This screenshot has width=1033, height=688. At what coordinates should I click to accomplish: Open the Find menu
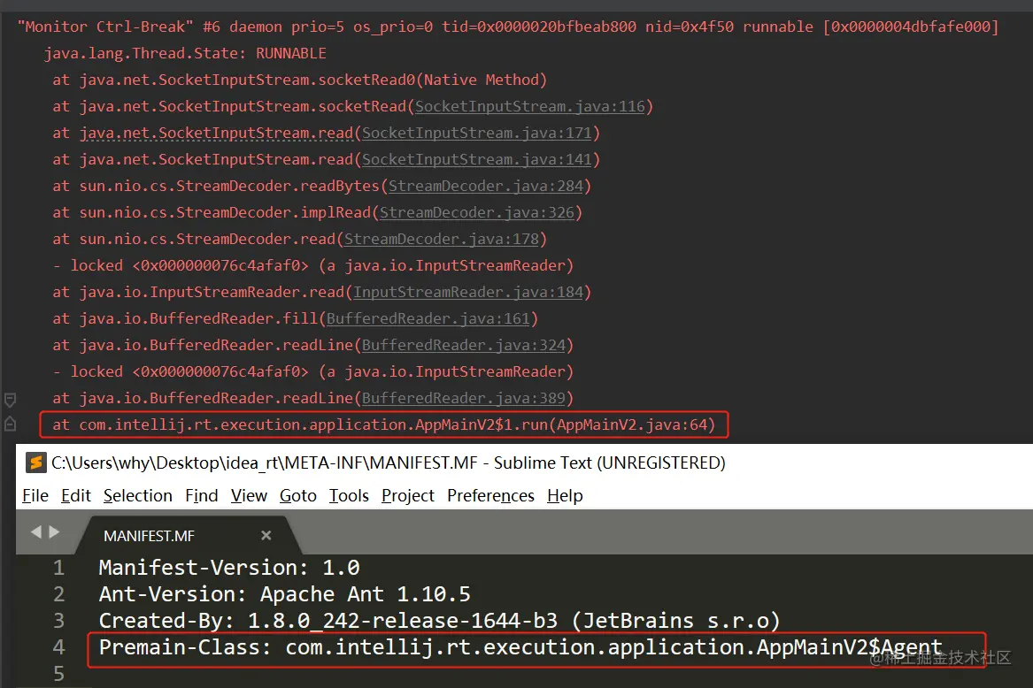(202, 496)
